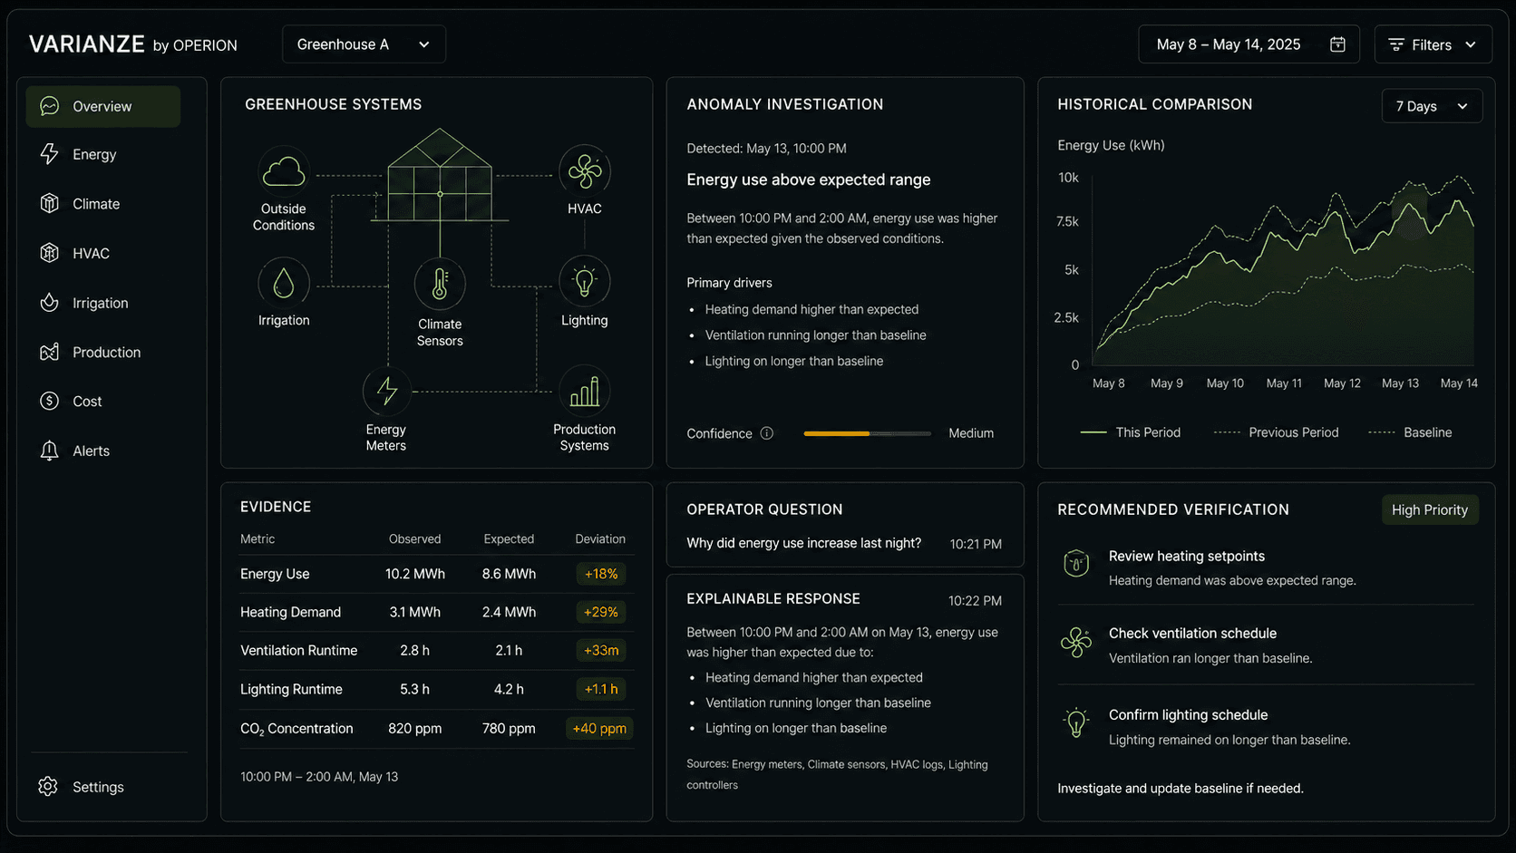Select the Energy Use row label in Evidence
This screenshot has height=853, width=1516.
coord(275,574)
